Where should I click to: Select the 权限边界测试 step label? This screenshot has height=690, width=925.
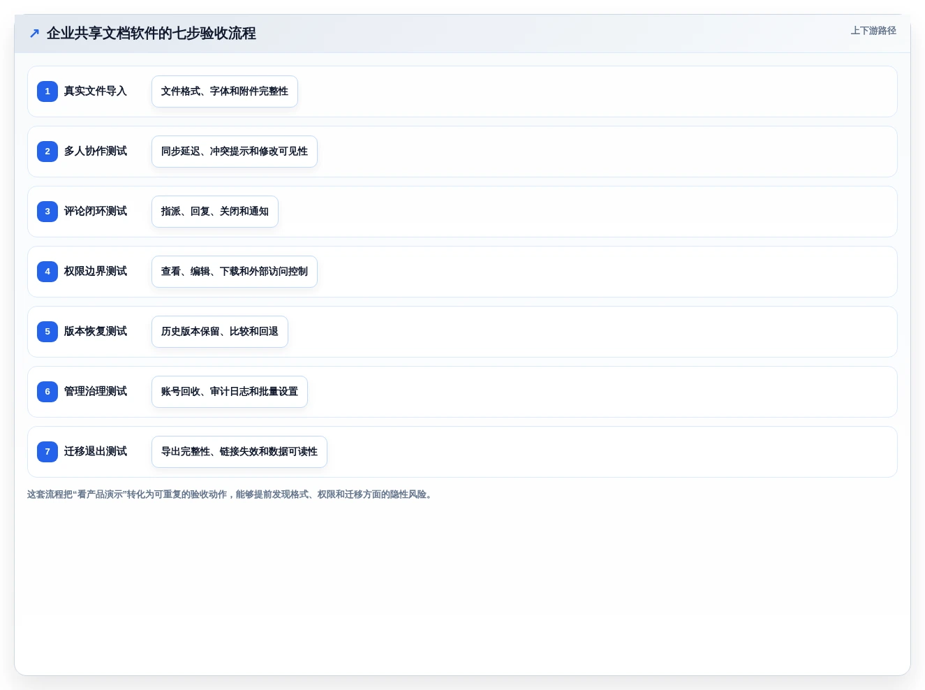[x=96, y=272]
